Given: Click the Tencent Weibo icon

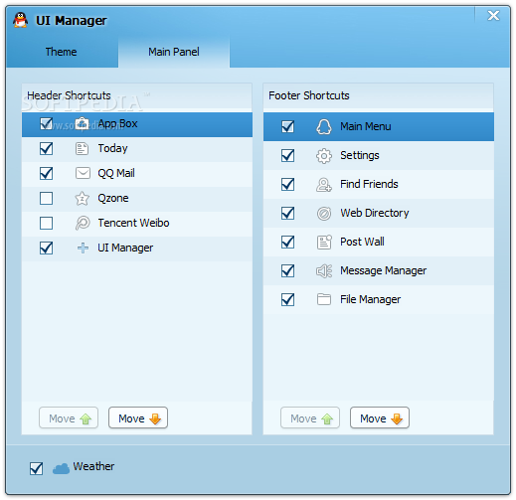Looking at the screenshot, I should coord(83,223).
